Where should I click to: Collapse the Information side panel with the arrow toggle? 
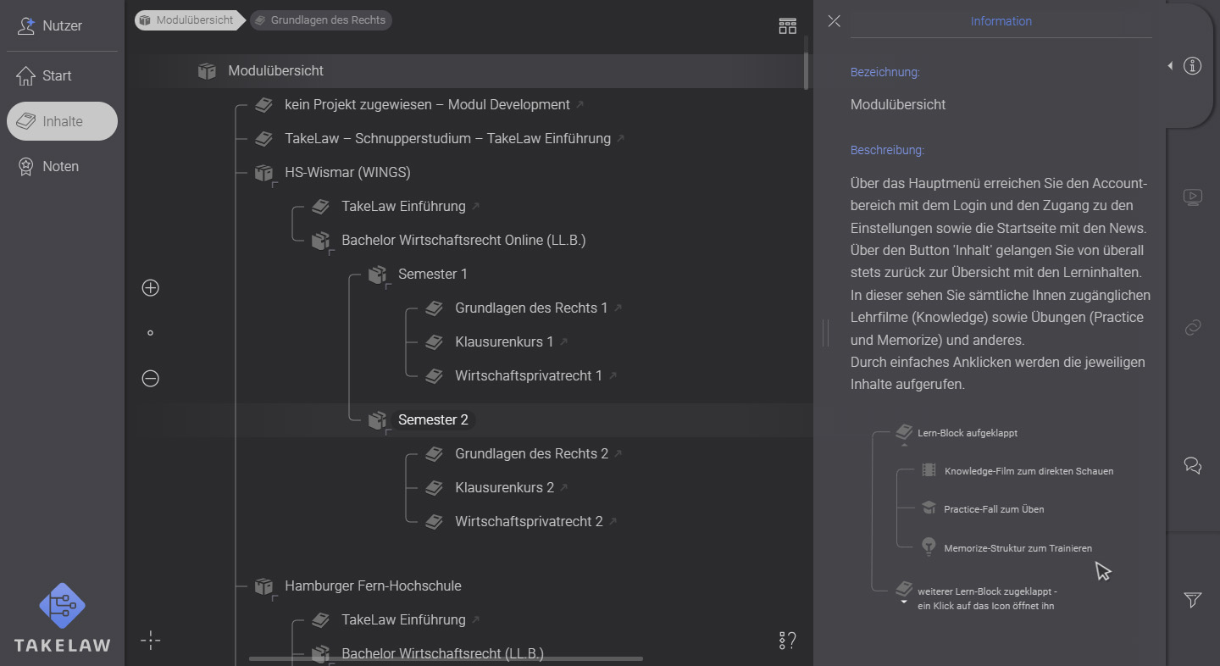[x=1170, y=64]
